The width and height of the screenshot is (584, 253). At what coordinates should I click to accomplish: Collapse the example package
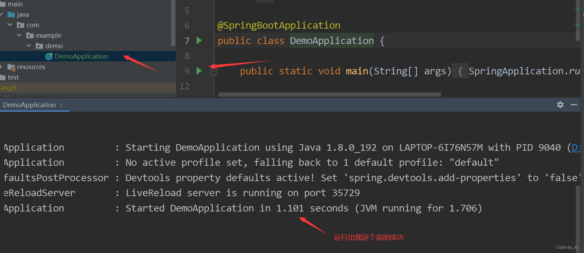pos(20,35)
